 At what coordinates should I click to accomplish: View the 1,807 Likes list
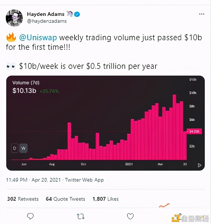tap(105, 199)
